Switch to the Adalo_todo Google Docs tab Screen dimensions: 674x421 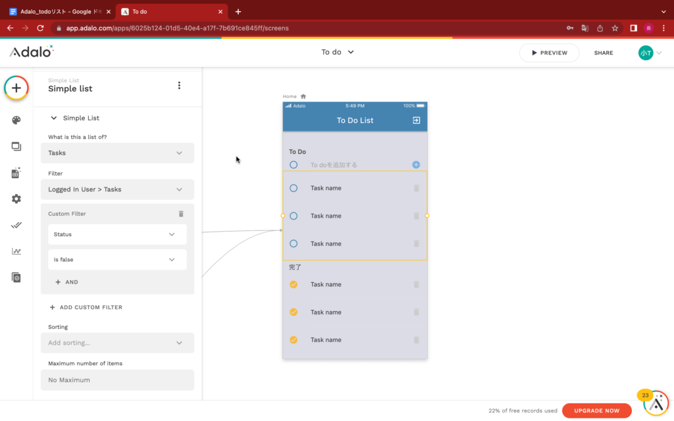[59, 11]
